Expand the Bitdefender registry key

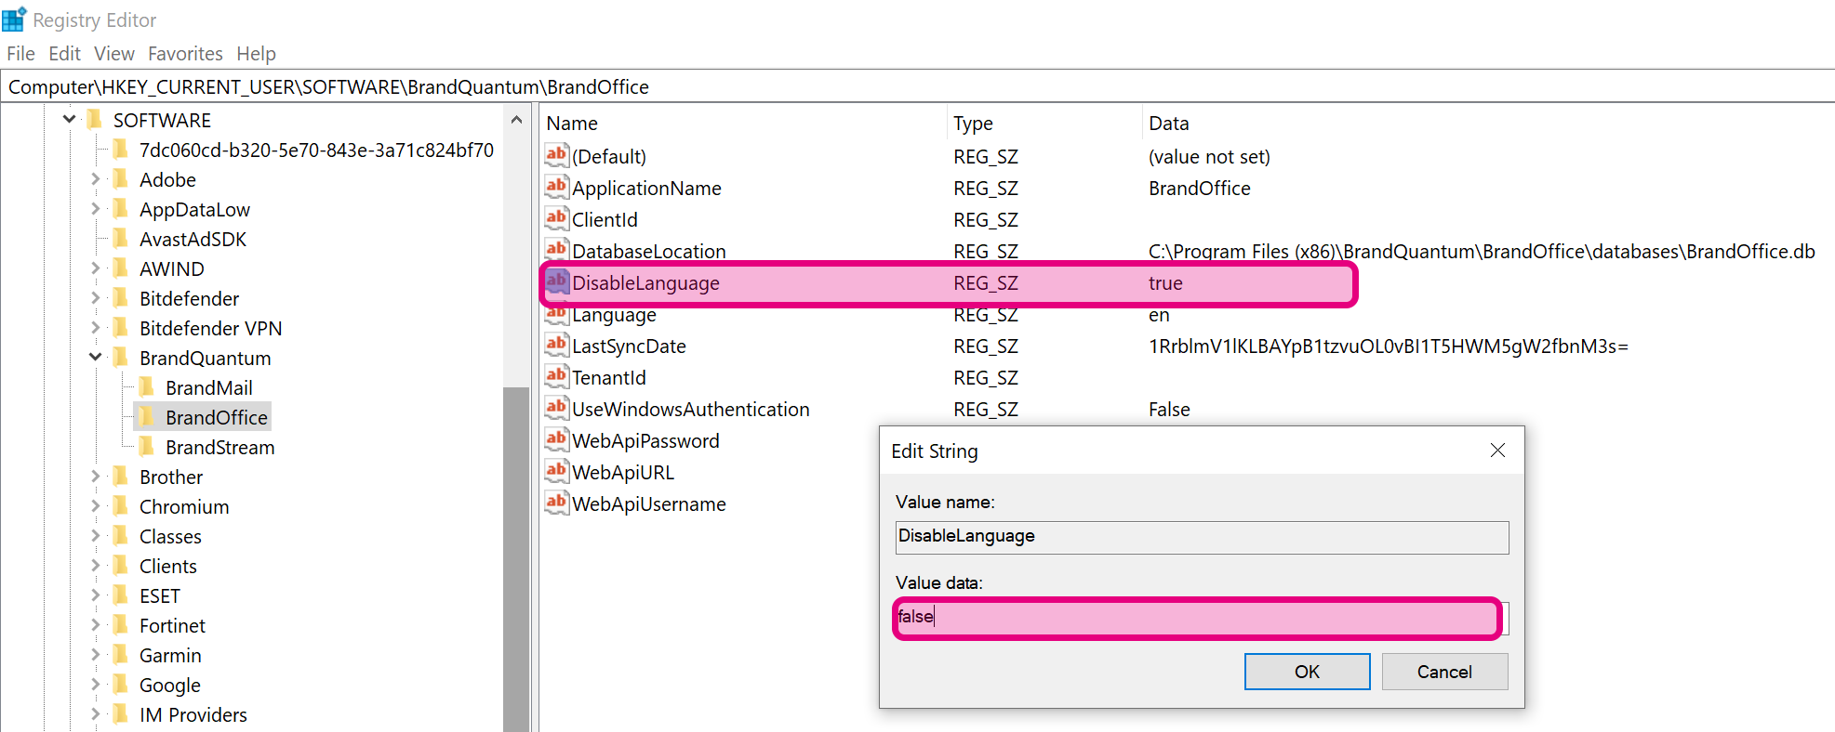tap(95, 297)
